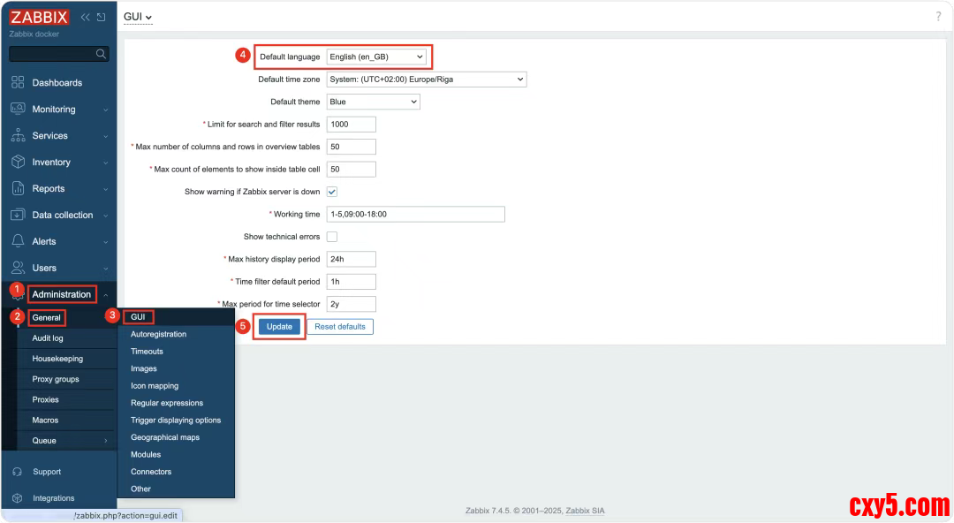Click the help question mark icon

tap(938, 17)
